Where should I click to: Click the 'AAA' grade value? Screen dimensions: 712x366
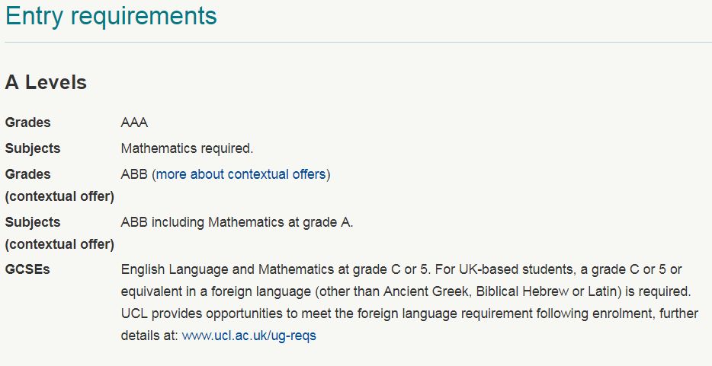134,123
